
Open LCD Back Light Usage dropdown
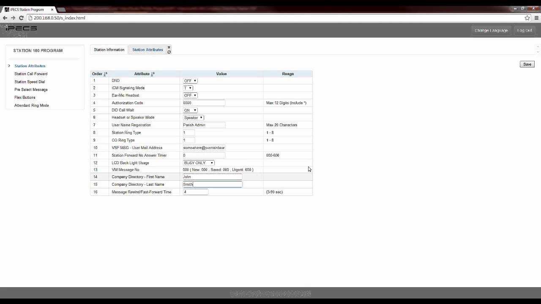tap(199, 163)
